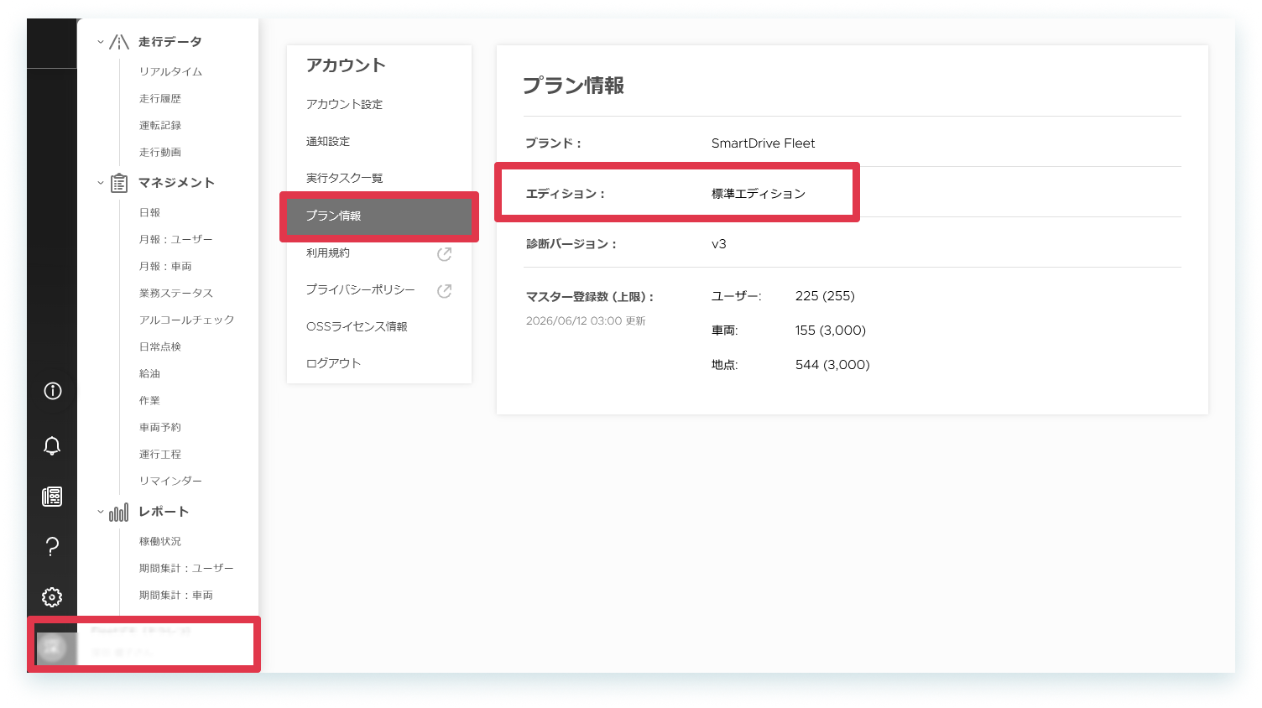The width and height of the screenshot is (1262, 708).
Task: Click the マスター登録数 (上限) label
Action: tap(590, 297)
